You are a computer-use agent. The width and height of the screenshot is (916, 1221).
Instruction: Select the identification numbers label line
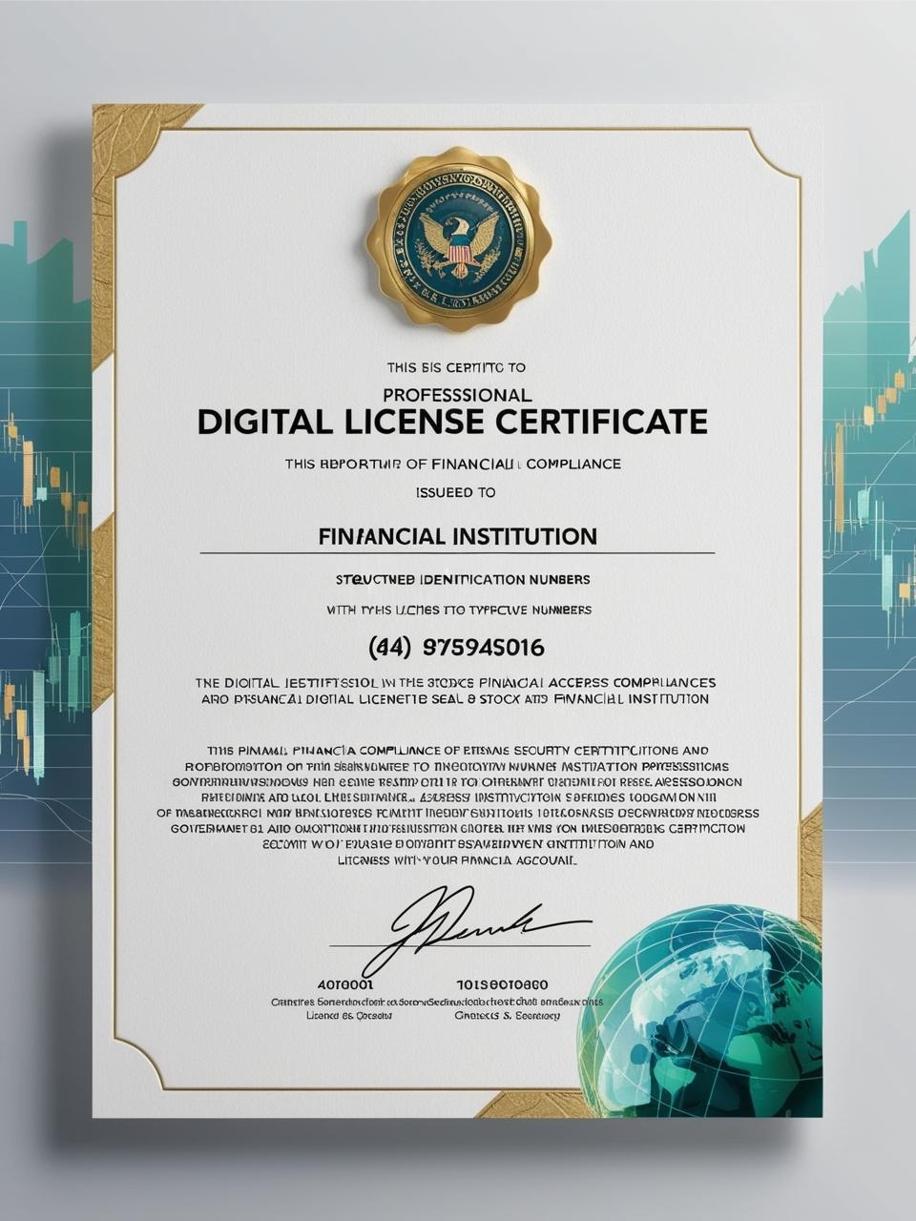[x=462, y=579]
